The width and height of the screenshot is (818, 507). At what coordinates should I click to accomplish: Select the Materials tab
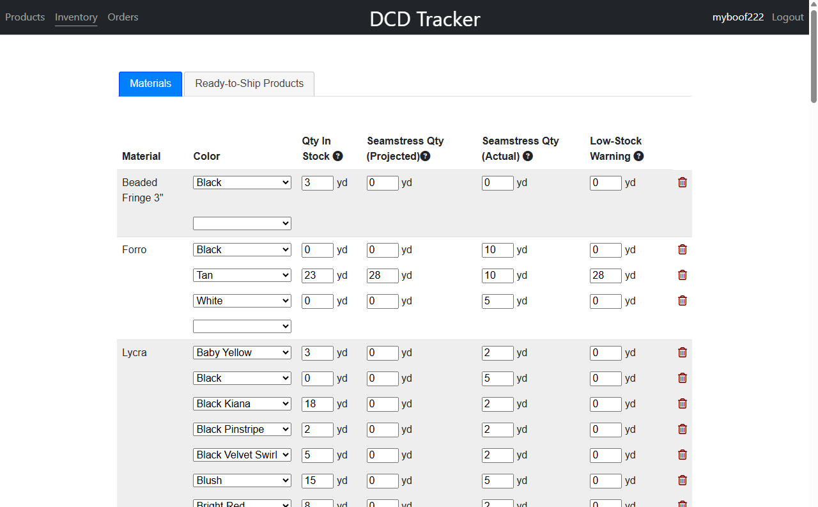(x=151, y=84)
